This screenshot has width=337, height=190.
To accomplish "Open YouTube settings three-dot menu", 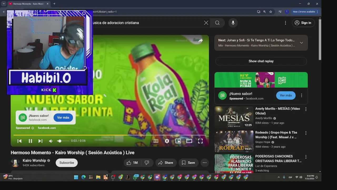I will [x=285, y=23].
